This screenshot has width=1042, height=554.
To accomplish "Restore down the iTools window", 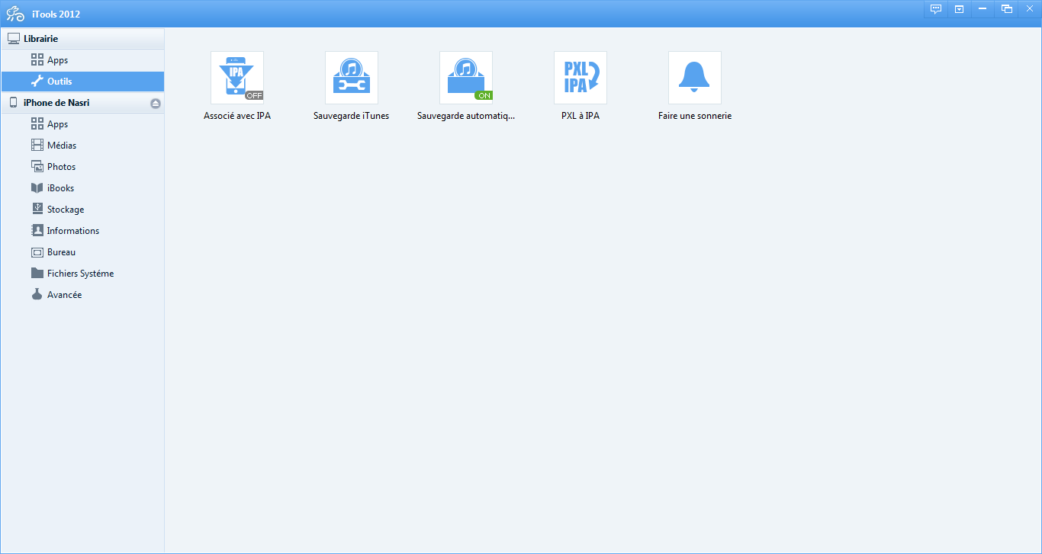I will [x=1007, y=9].
